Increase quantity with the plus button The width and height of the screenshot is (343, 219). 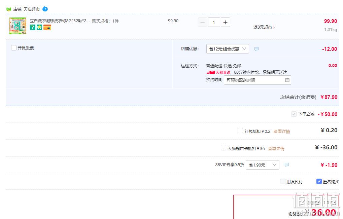coord(225,22)
